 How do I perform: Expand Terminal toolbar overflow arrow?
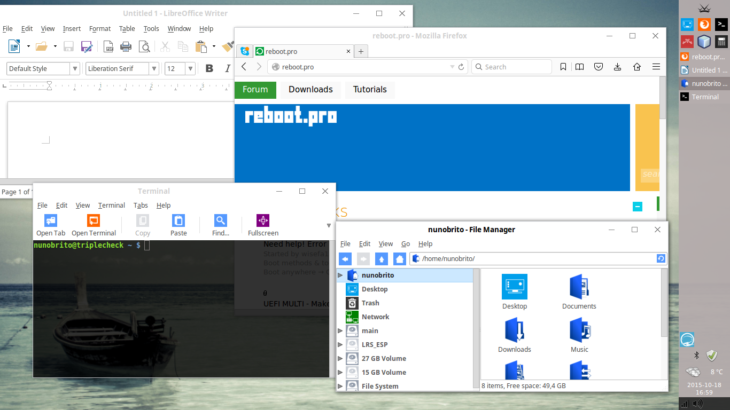[x=329, y=226]
